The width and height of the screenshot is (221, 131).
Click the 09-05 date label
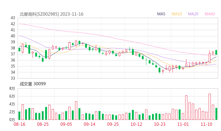pyautogui.click(x=66, y=124)
